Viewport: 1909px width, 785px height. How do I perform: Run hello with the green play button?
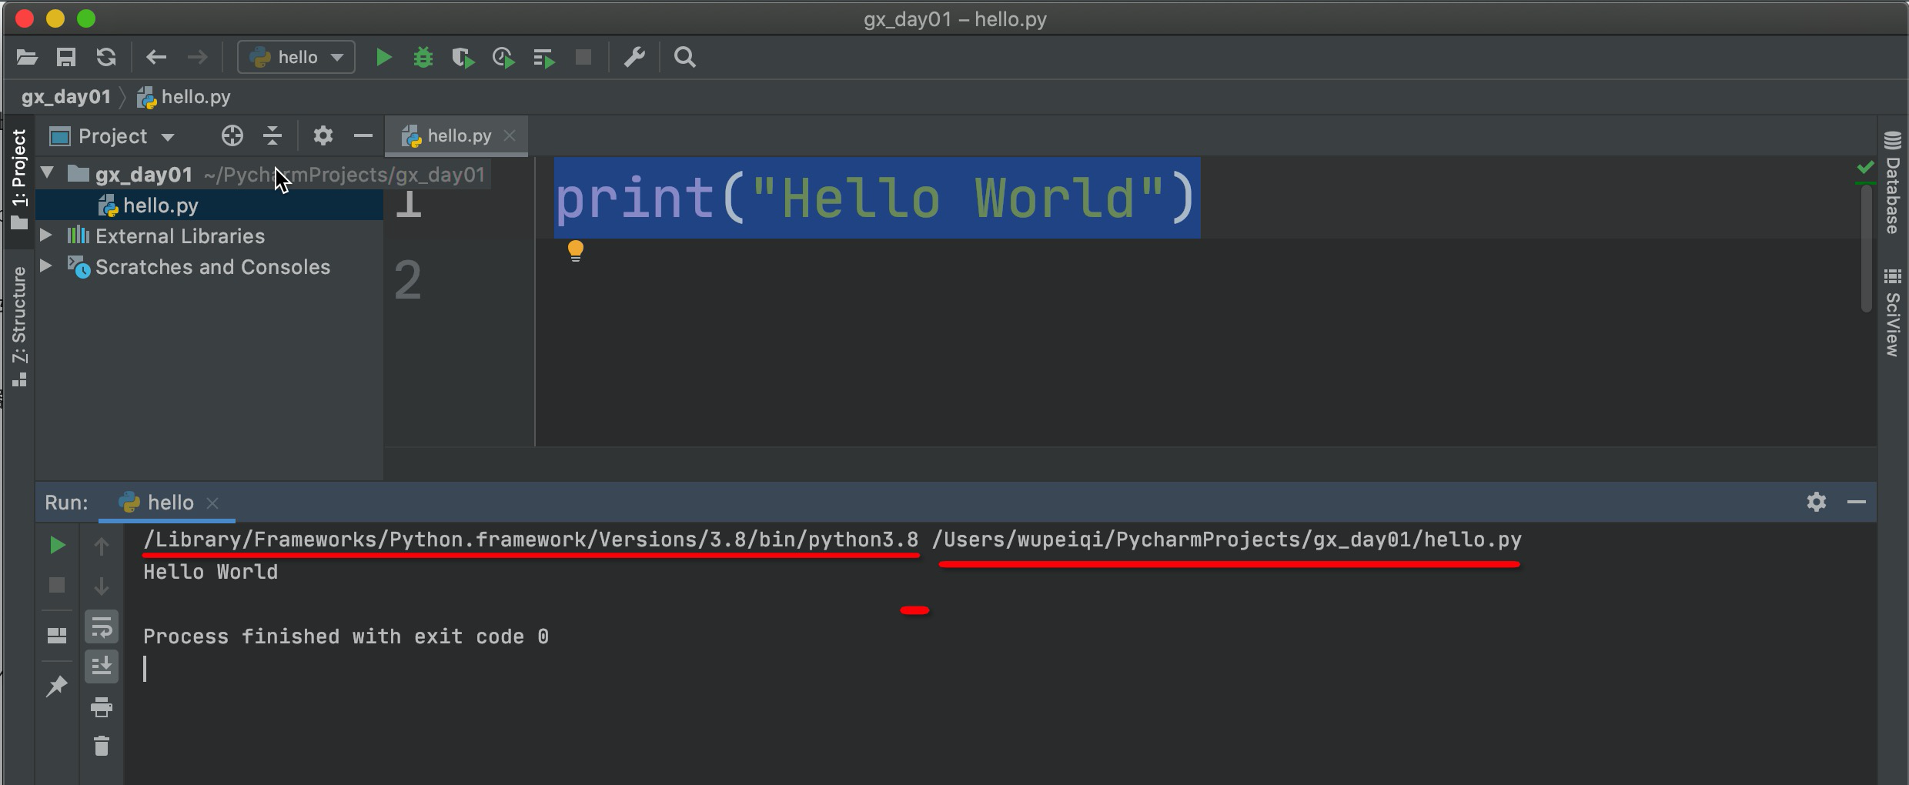pyautogui.click(x=383, y=57)
